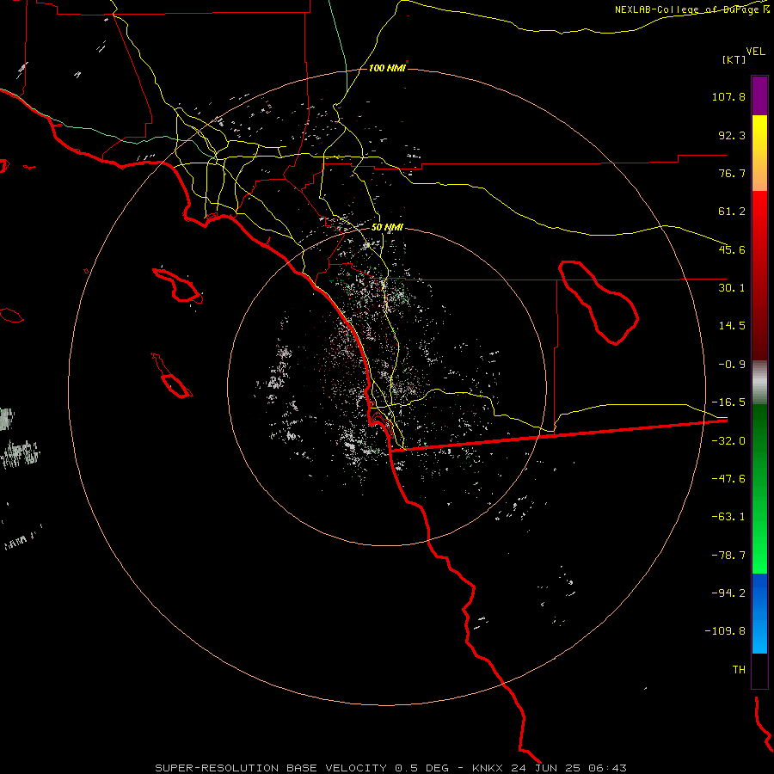Click the 14.5 velocity scale value

pos(732,326)
